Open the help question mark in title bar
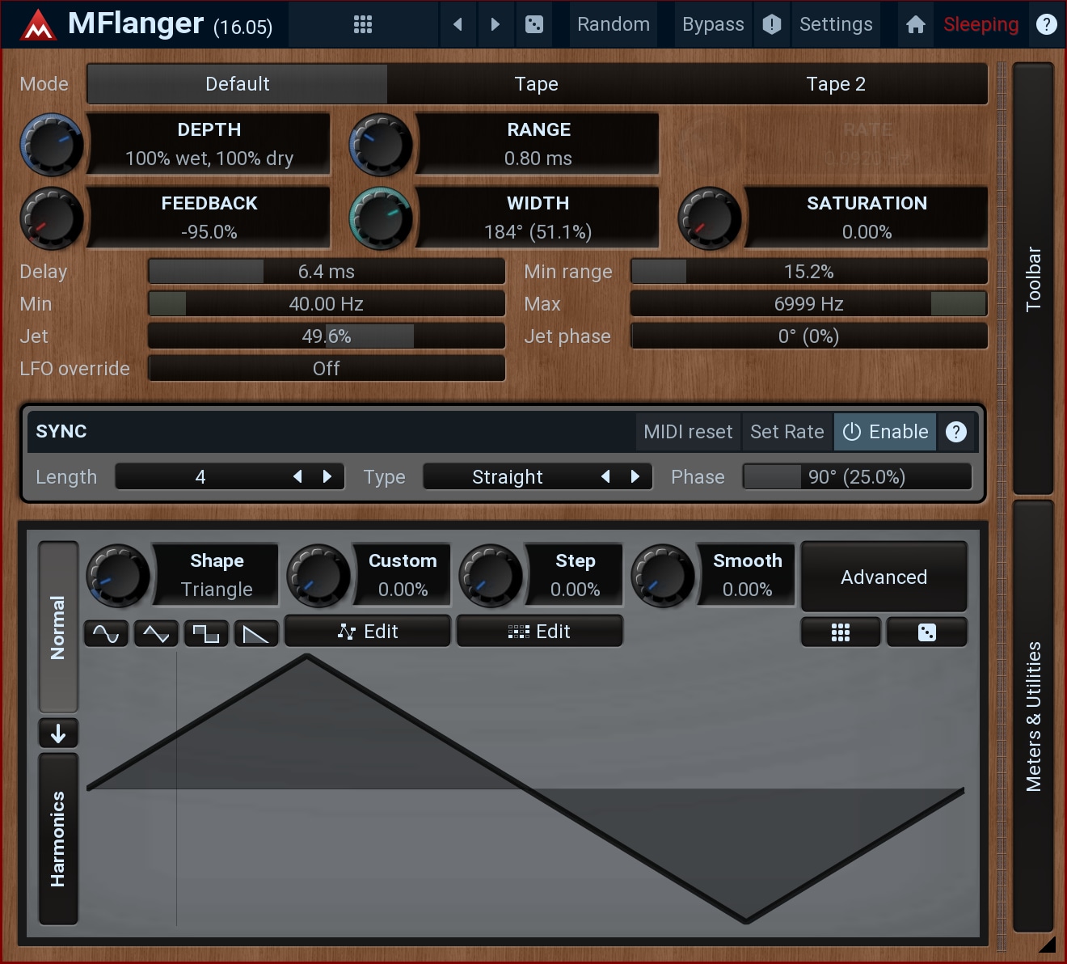 click(x=1047, y=24)
